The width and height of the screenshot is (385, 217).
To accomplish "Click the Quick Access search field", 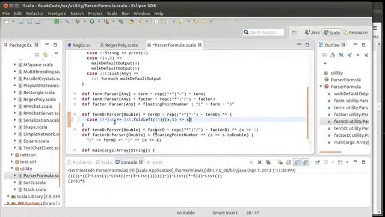I will [263, 32].
